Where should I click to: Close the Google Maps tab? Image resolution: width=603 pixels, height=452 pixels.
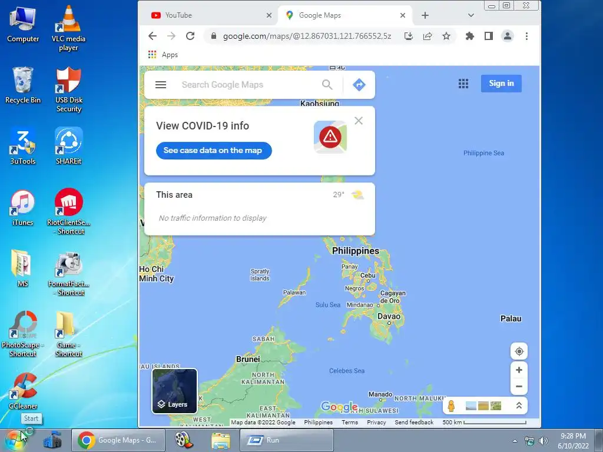click(403, 15)
